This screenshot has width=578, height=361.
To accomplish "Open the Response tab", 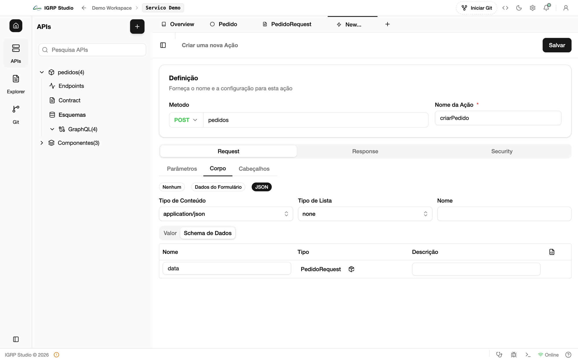I will [x=365, y=151].
